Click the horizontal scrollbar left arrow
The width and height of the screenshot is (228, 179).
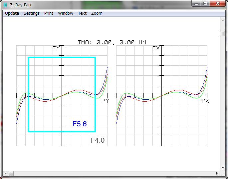click(5, 173)
